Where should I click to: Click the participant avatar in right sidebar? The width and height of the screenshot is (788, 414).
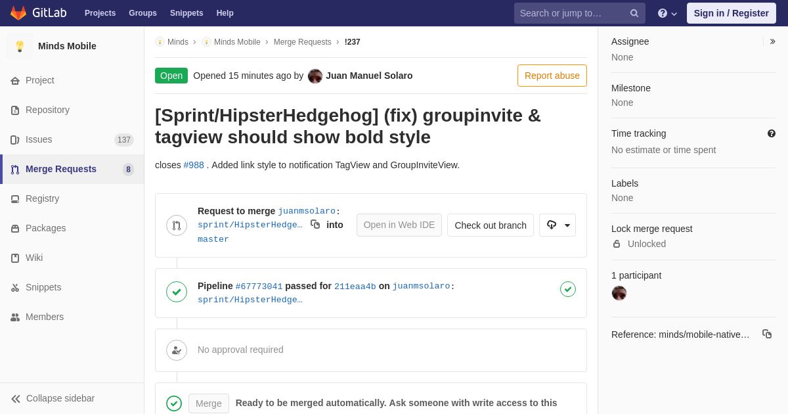click(619, 293)
